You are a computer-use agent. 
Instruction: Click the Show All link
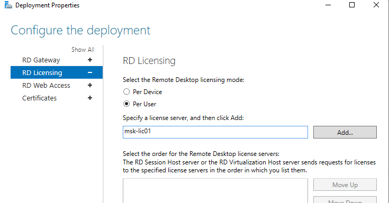83,50
